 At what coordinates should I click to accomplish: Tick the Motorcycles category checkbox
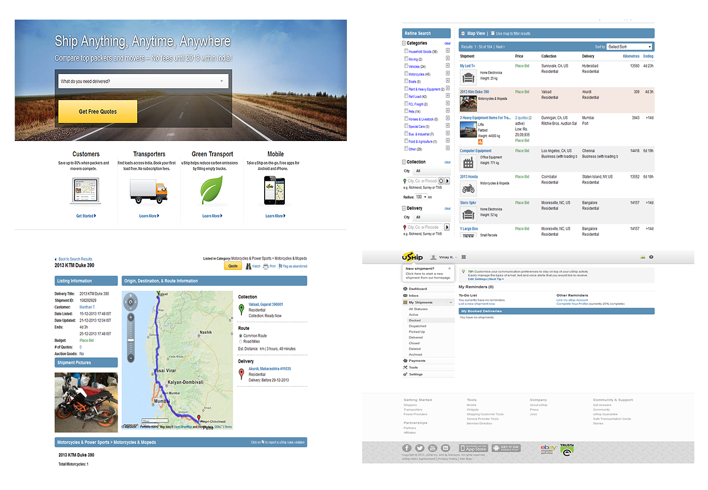tap(406, 74)
